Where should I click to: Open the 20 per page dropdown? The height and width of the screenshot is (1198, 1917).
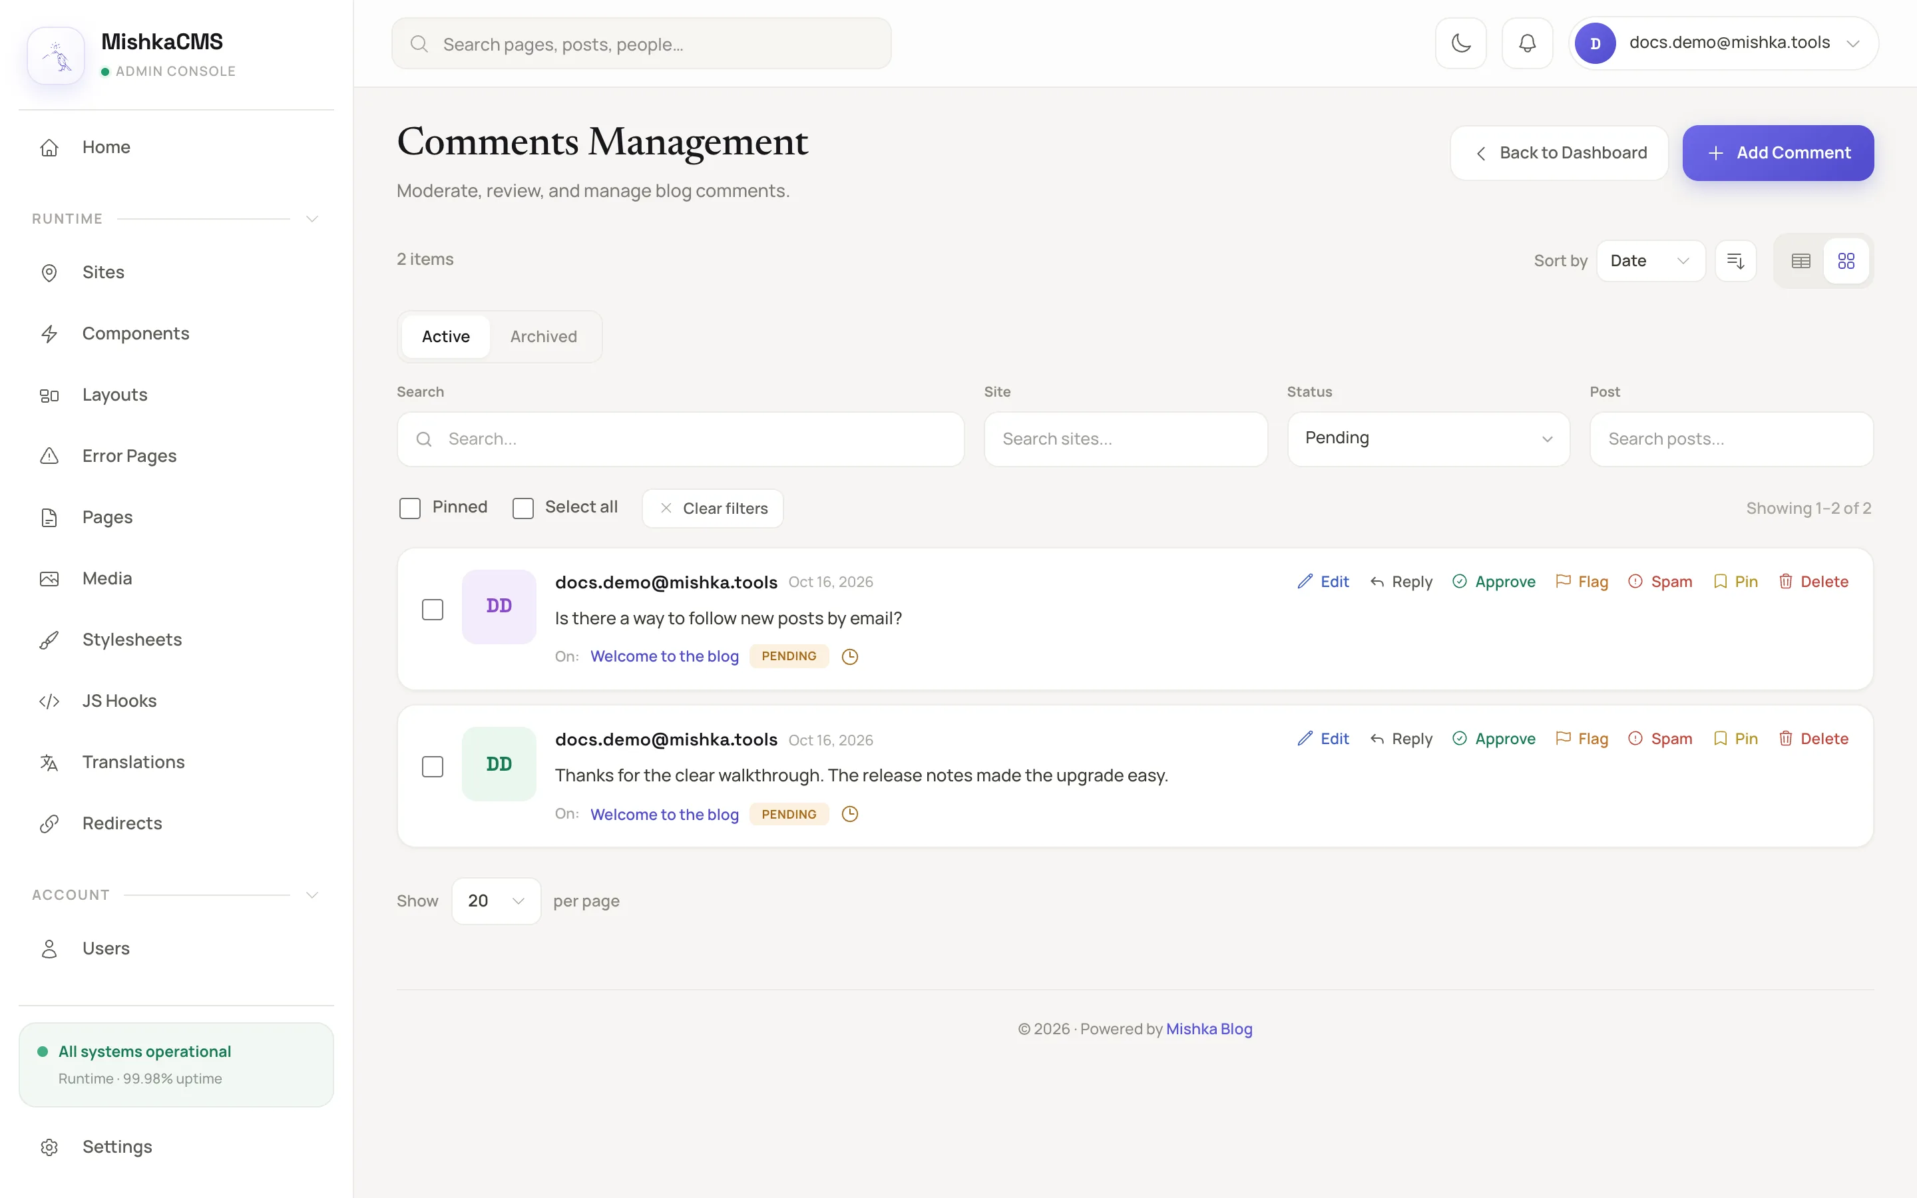[496, 901]
